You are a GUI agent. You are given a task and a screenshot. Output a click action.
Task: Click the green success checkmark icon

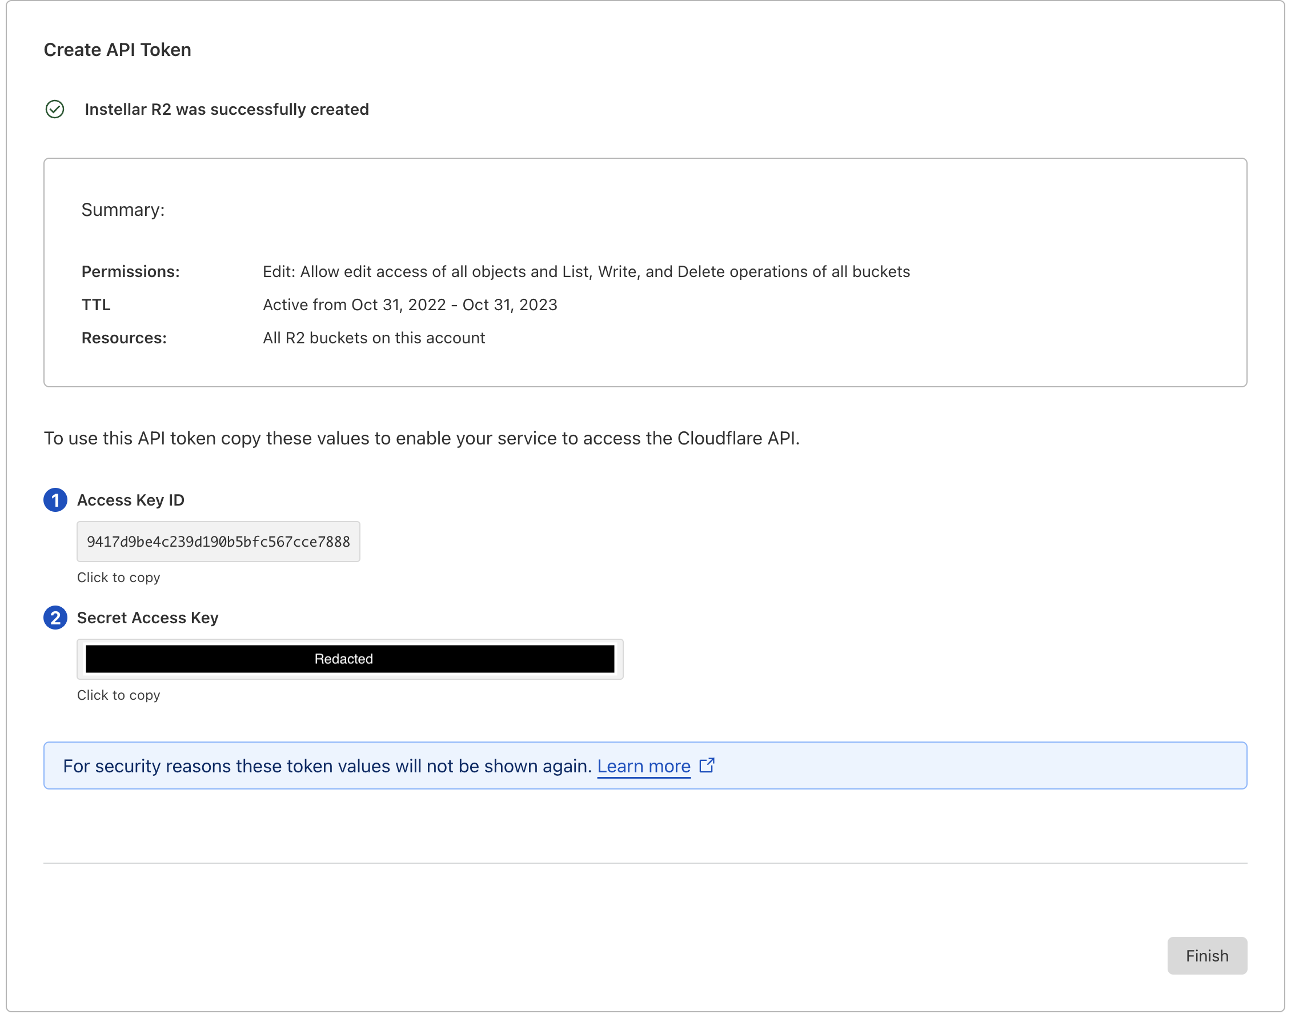(x=55, y=110)
